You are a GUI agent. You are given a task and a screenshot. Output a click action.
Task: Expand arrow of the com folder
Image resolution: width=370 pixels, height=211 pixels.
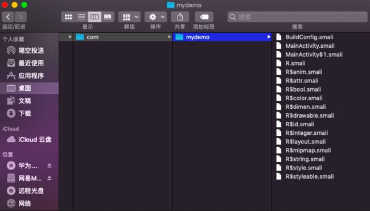point(169,37)
